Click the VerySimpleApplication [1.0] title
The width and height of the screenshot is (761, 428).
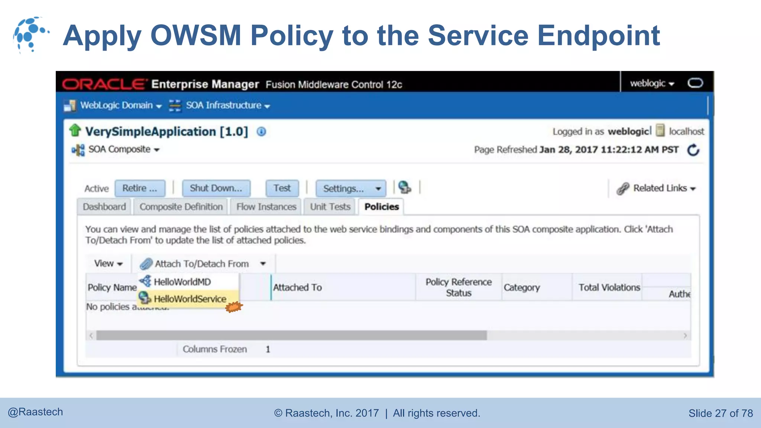click(166, 132)
